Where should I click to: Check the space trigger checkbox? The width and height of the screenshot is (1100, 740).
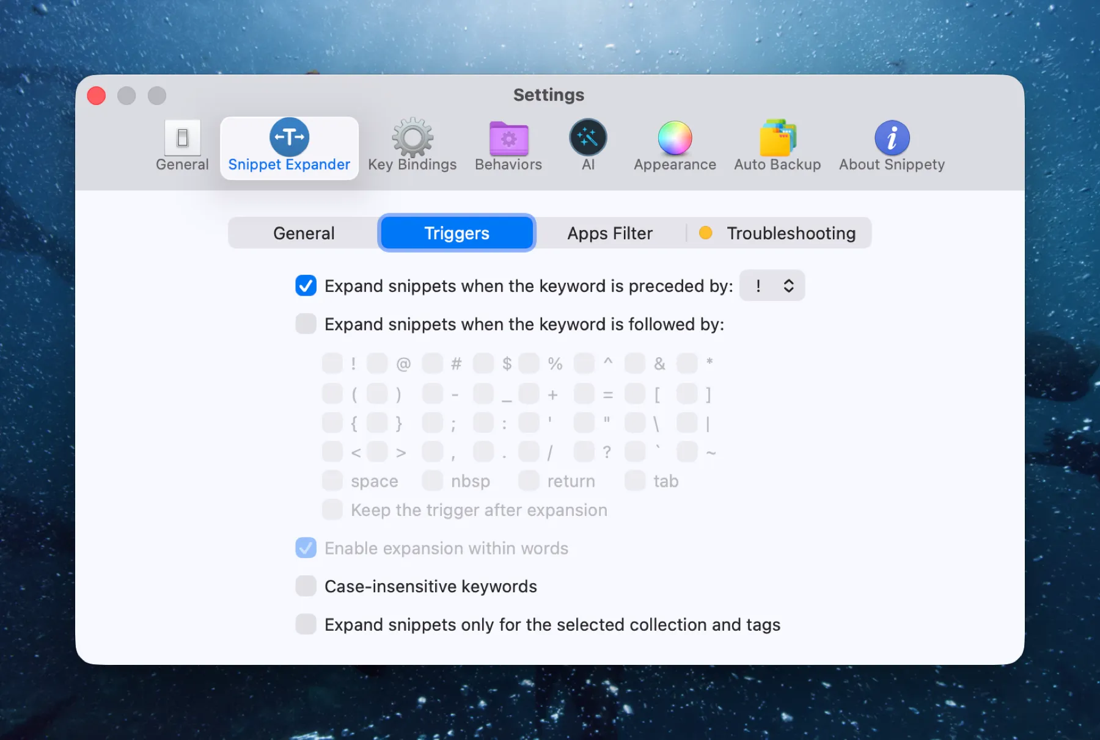pos(332,481)
